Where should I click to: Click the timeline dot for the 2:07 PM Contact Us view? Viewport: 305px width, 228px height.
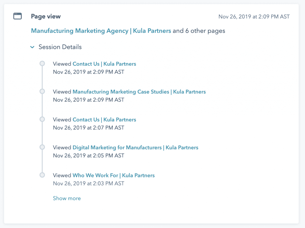42,119
